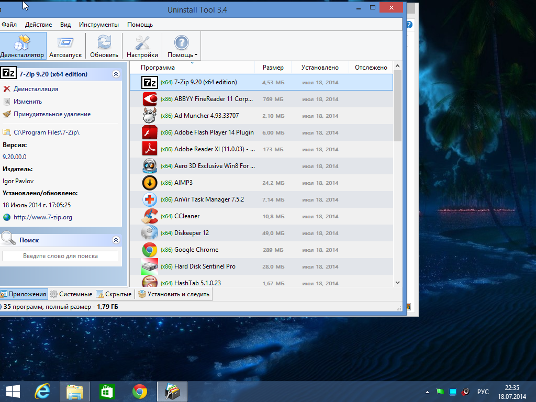The height and width of the screenshot is (402, 536).
Task: Click the 289 МБ size of Google Chrome
Action: [x=273, y=250]
